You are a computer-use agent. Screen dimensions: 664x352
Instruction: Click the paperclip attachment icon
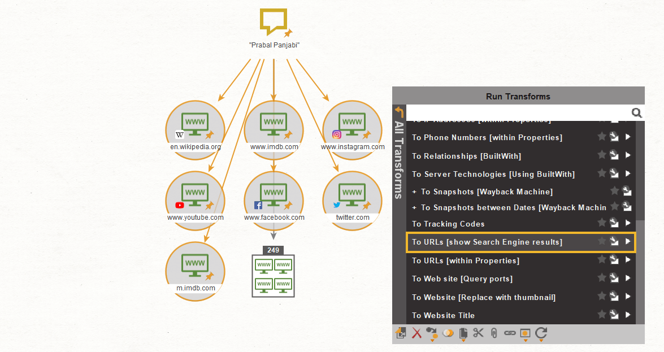[x=494, y=333]
